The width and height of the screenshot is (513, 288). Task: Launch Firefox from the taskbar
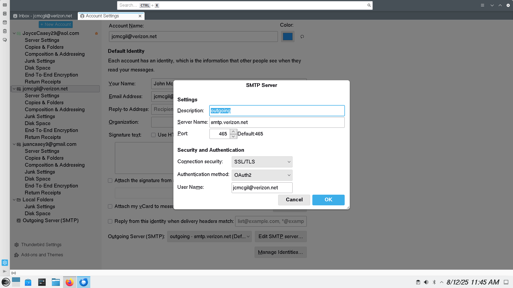(69, 282)
